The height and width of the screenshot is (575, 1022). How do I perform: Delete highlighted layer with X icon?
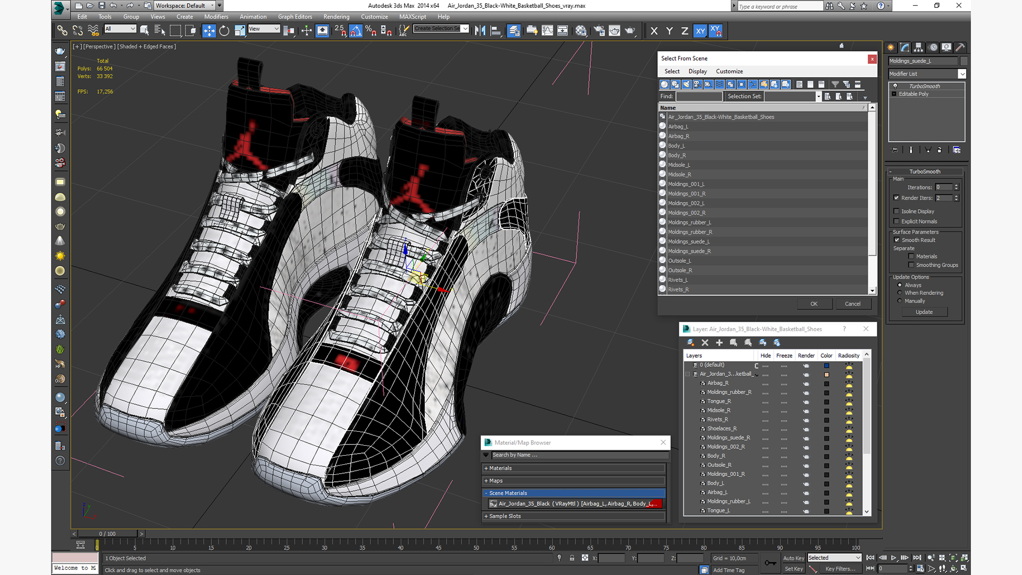click(705, 343)
